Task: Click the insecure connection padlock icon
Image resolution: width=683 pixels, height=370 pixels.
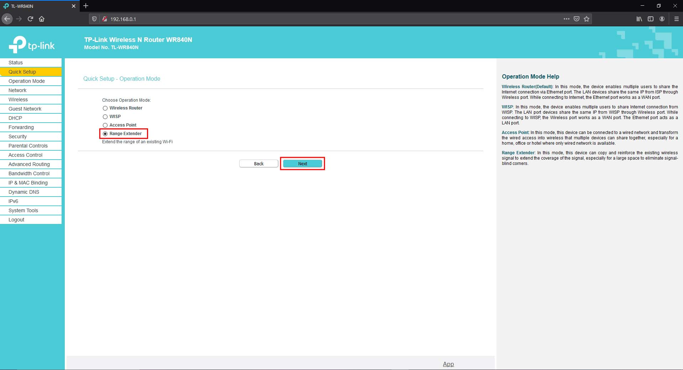Action: pyautogui.click(x=104, y=19)
